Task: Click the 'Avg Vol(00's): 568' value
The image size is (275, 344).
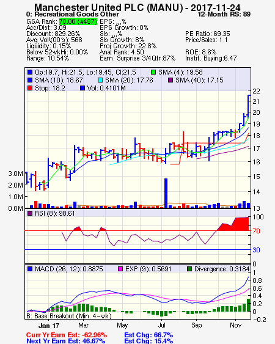Action: pyautogui.click(x=54, y=40)
